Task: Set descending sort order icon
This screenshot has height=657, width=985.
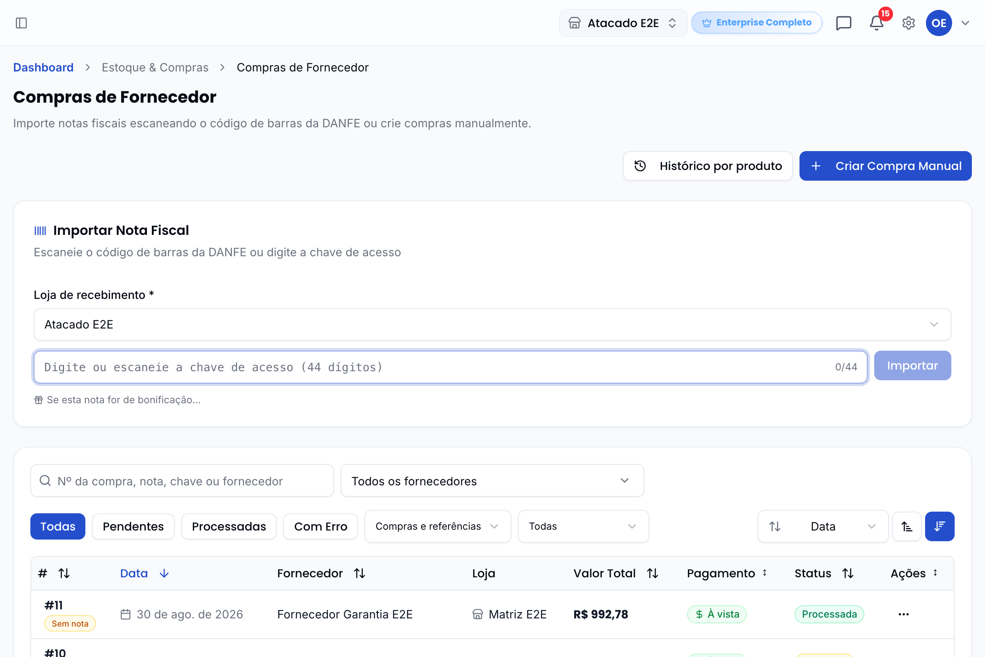Action: tap(940, 526)
